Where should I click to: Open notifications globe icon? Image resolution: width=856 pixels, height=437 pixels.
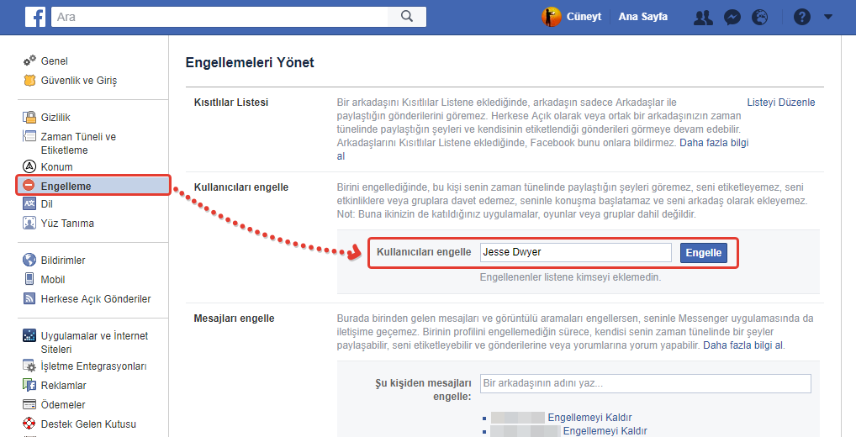click(x=759, y=17)
